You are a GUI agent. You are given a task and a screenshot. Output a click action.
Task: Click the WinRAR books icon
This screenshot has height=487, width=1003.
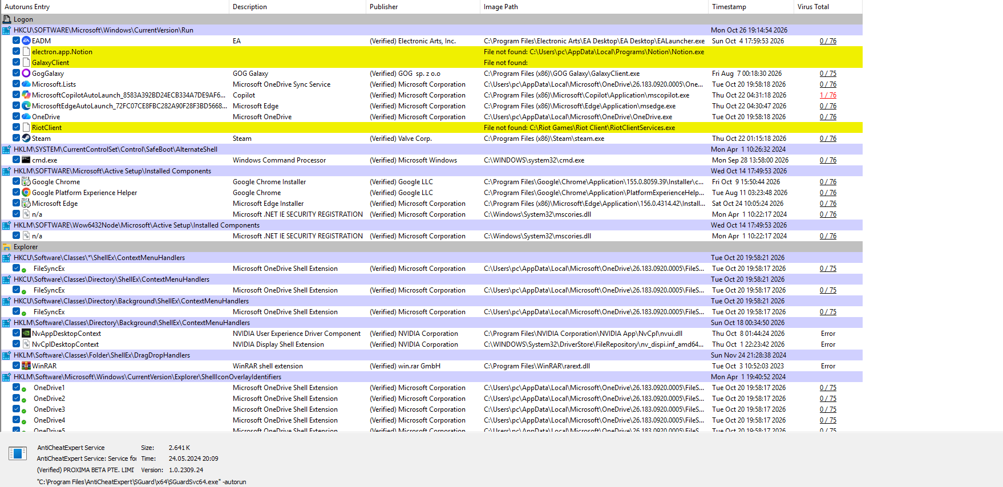pyautogui.click(x=26, y=366)
